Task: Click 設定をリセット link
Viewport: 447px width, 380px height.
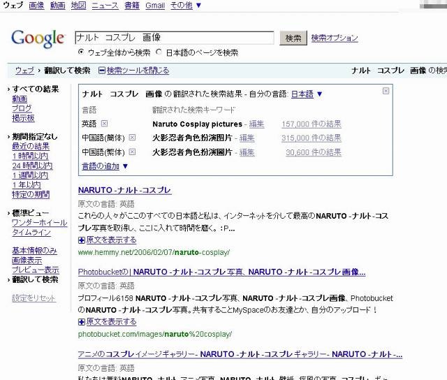Action: (34, 298)
